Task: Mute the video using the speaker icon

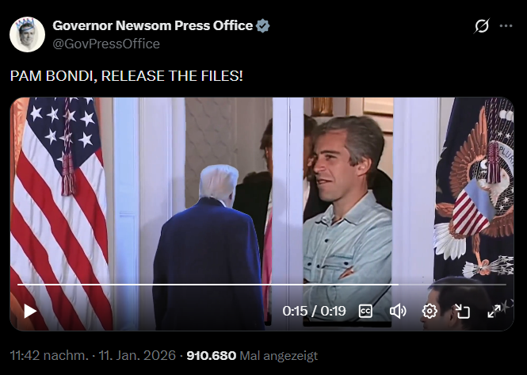Action: pyautogui.click(x=398, y=311)
